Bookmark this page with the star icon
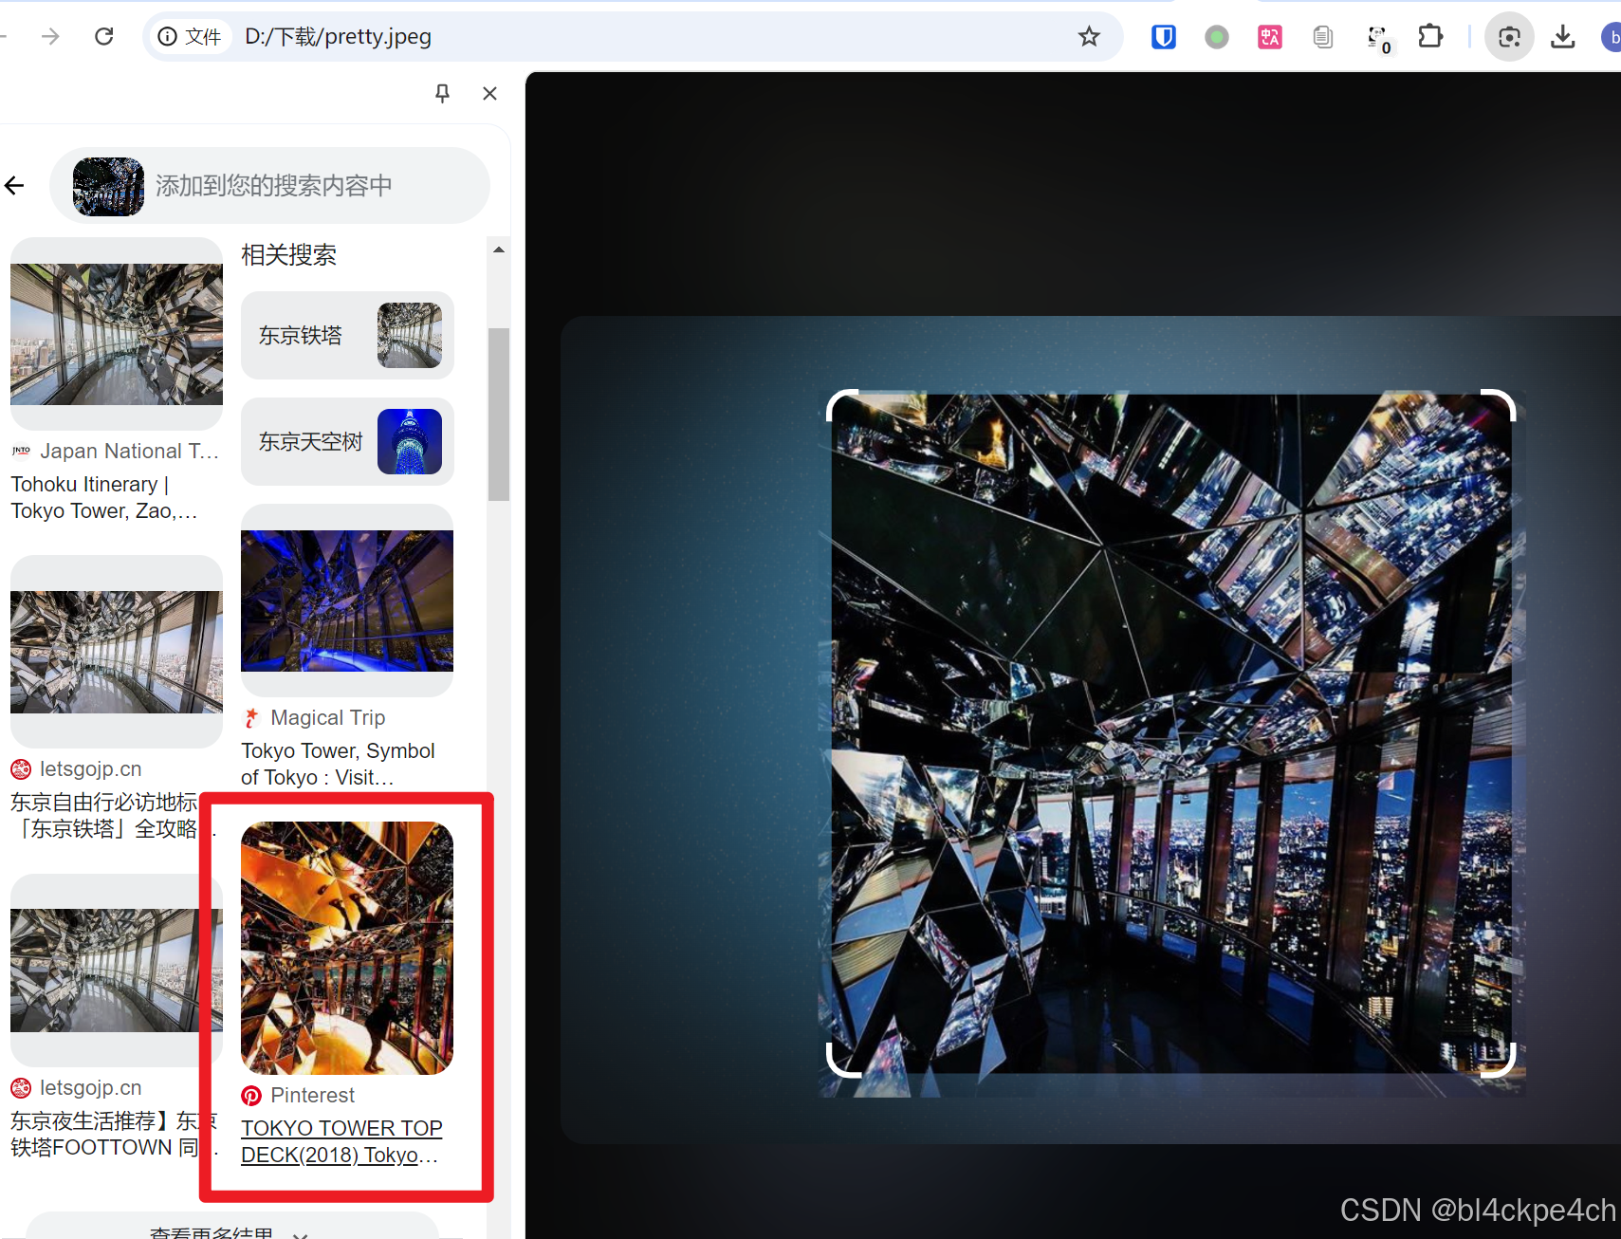The image size is (1621, 1239). point(1089,36)
